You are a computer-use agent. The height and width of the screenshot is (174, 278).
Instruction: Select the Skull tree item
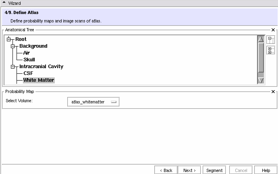coord(29,60)
